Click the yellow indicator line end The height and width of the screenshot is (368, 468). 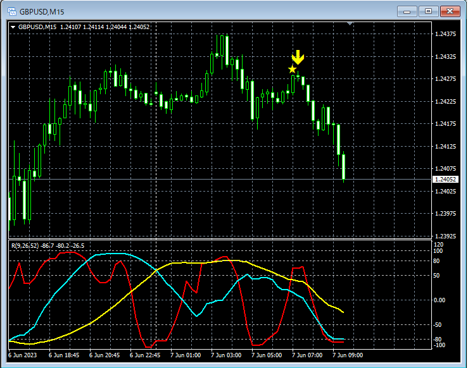tap(343, 312)
